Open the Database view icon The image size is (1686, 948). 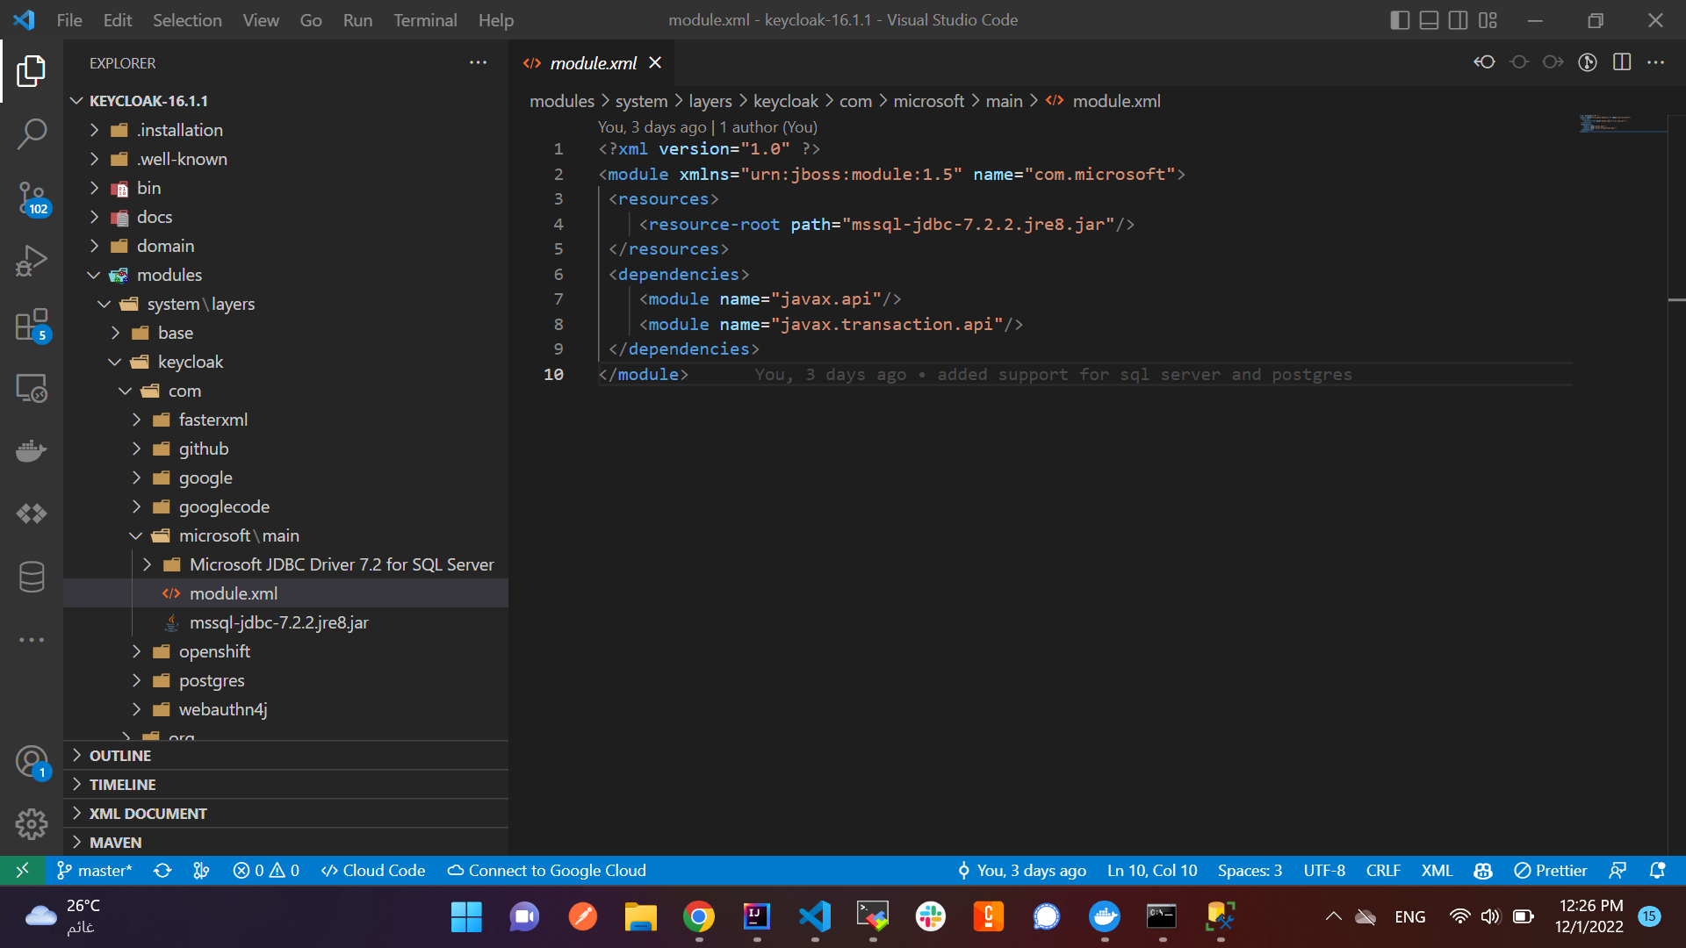32,577
